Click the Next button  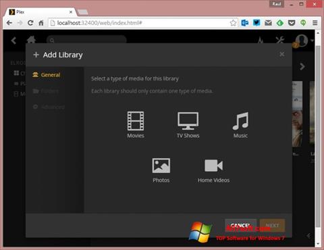[x=273, y=226]
